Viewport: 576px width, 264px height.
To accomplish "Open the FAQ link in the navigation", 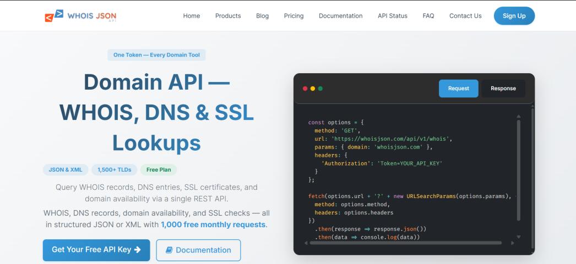I will coord(428,16).
